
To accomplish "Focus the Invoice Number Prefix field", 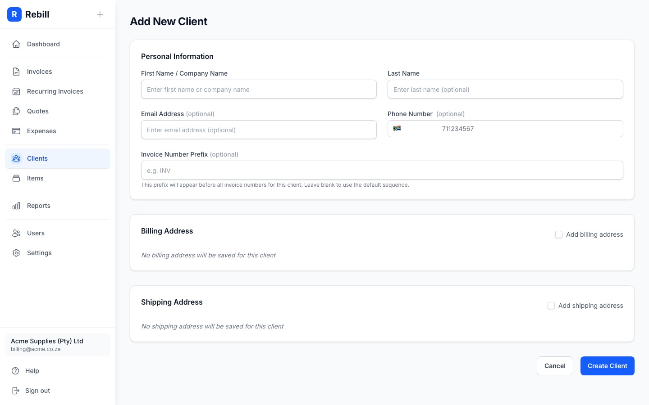I will click(382, 170).
